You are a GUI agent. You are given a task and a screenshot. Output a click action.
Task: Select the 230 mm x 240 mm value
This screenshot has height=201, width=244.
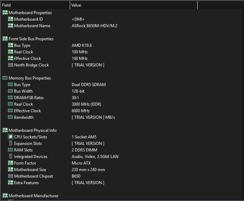pos(88,170)
